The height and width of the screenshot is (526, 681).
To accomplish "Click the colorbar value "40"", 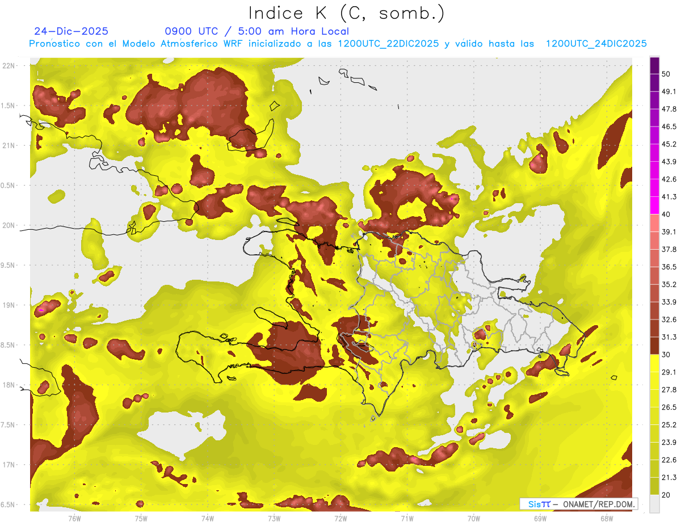I will 666,214.
